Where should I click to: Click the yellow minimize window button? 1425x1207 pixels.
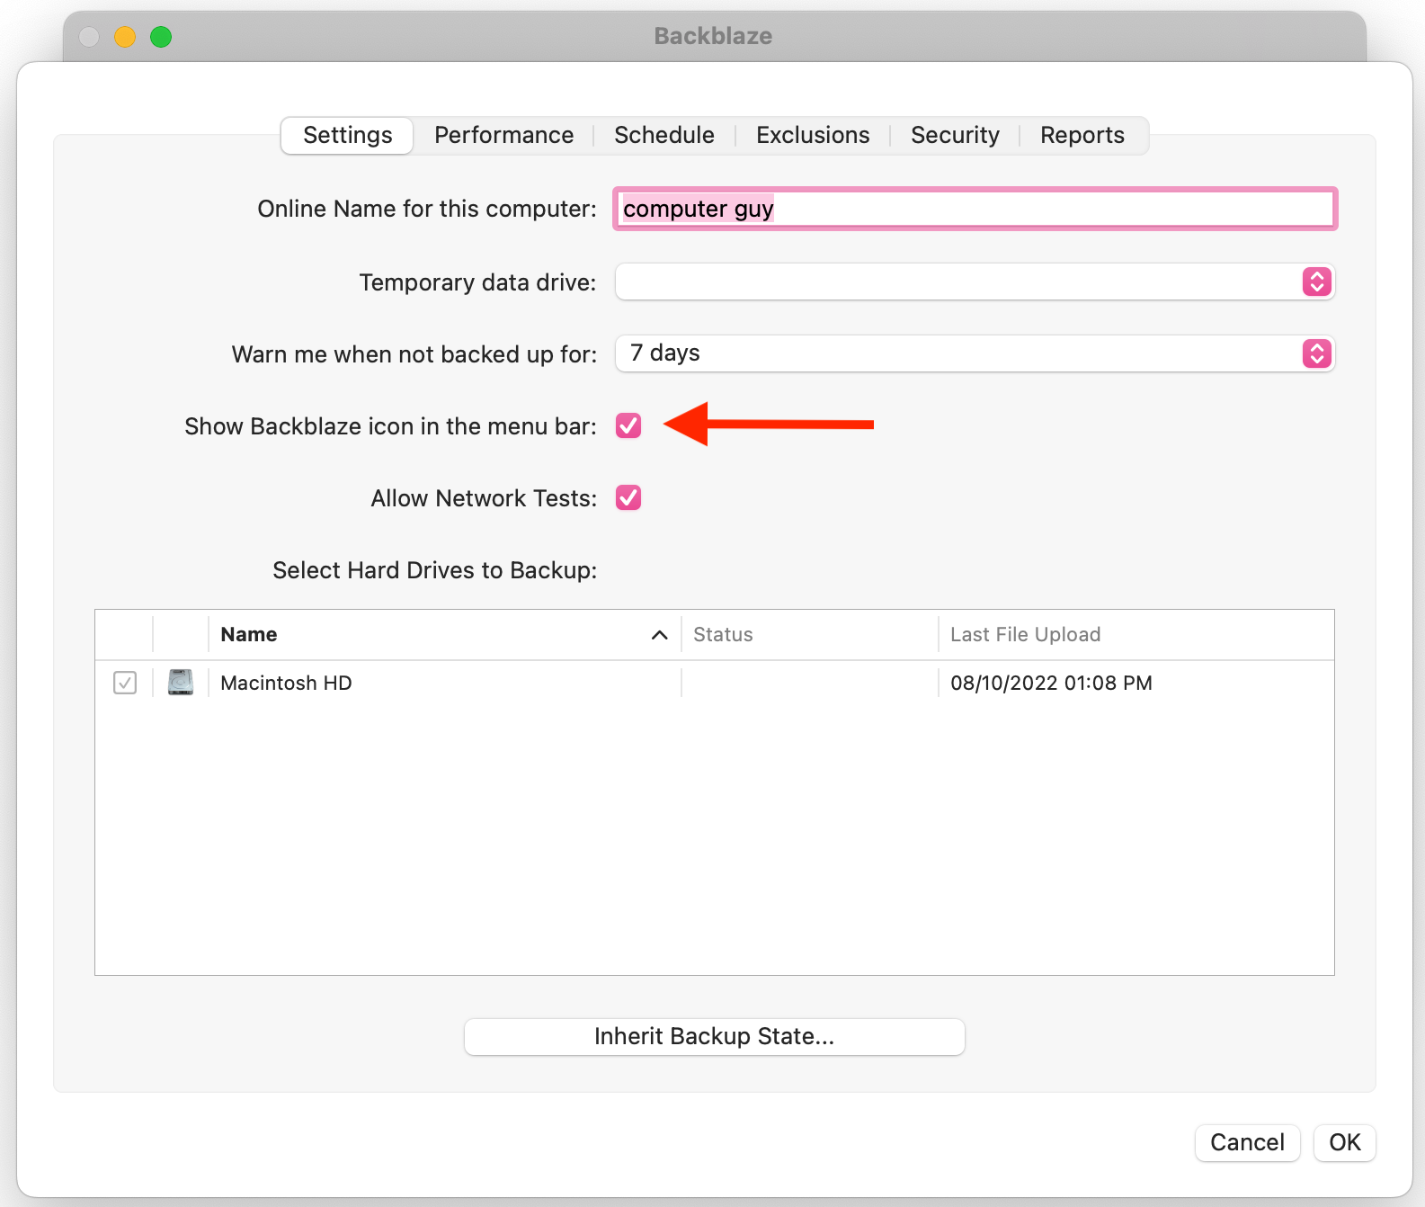125,37
